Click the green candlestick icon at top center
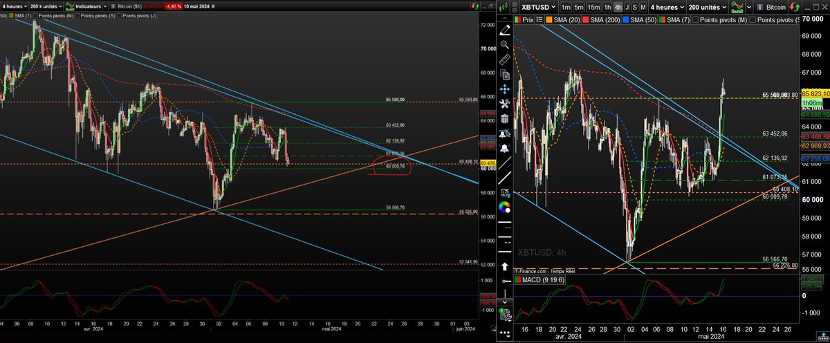Screen dimensions: 830x343 coord(503,6)
